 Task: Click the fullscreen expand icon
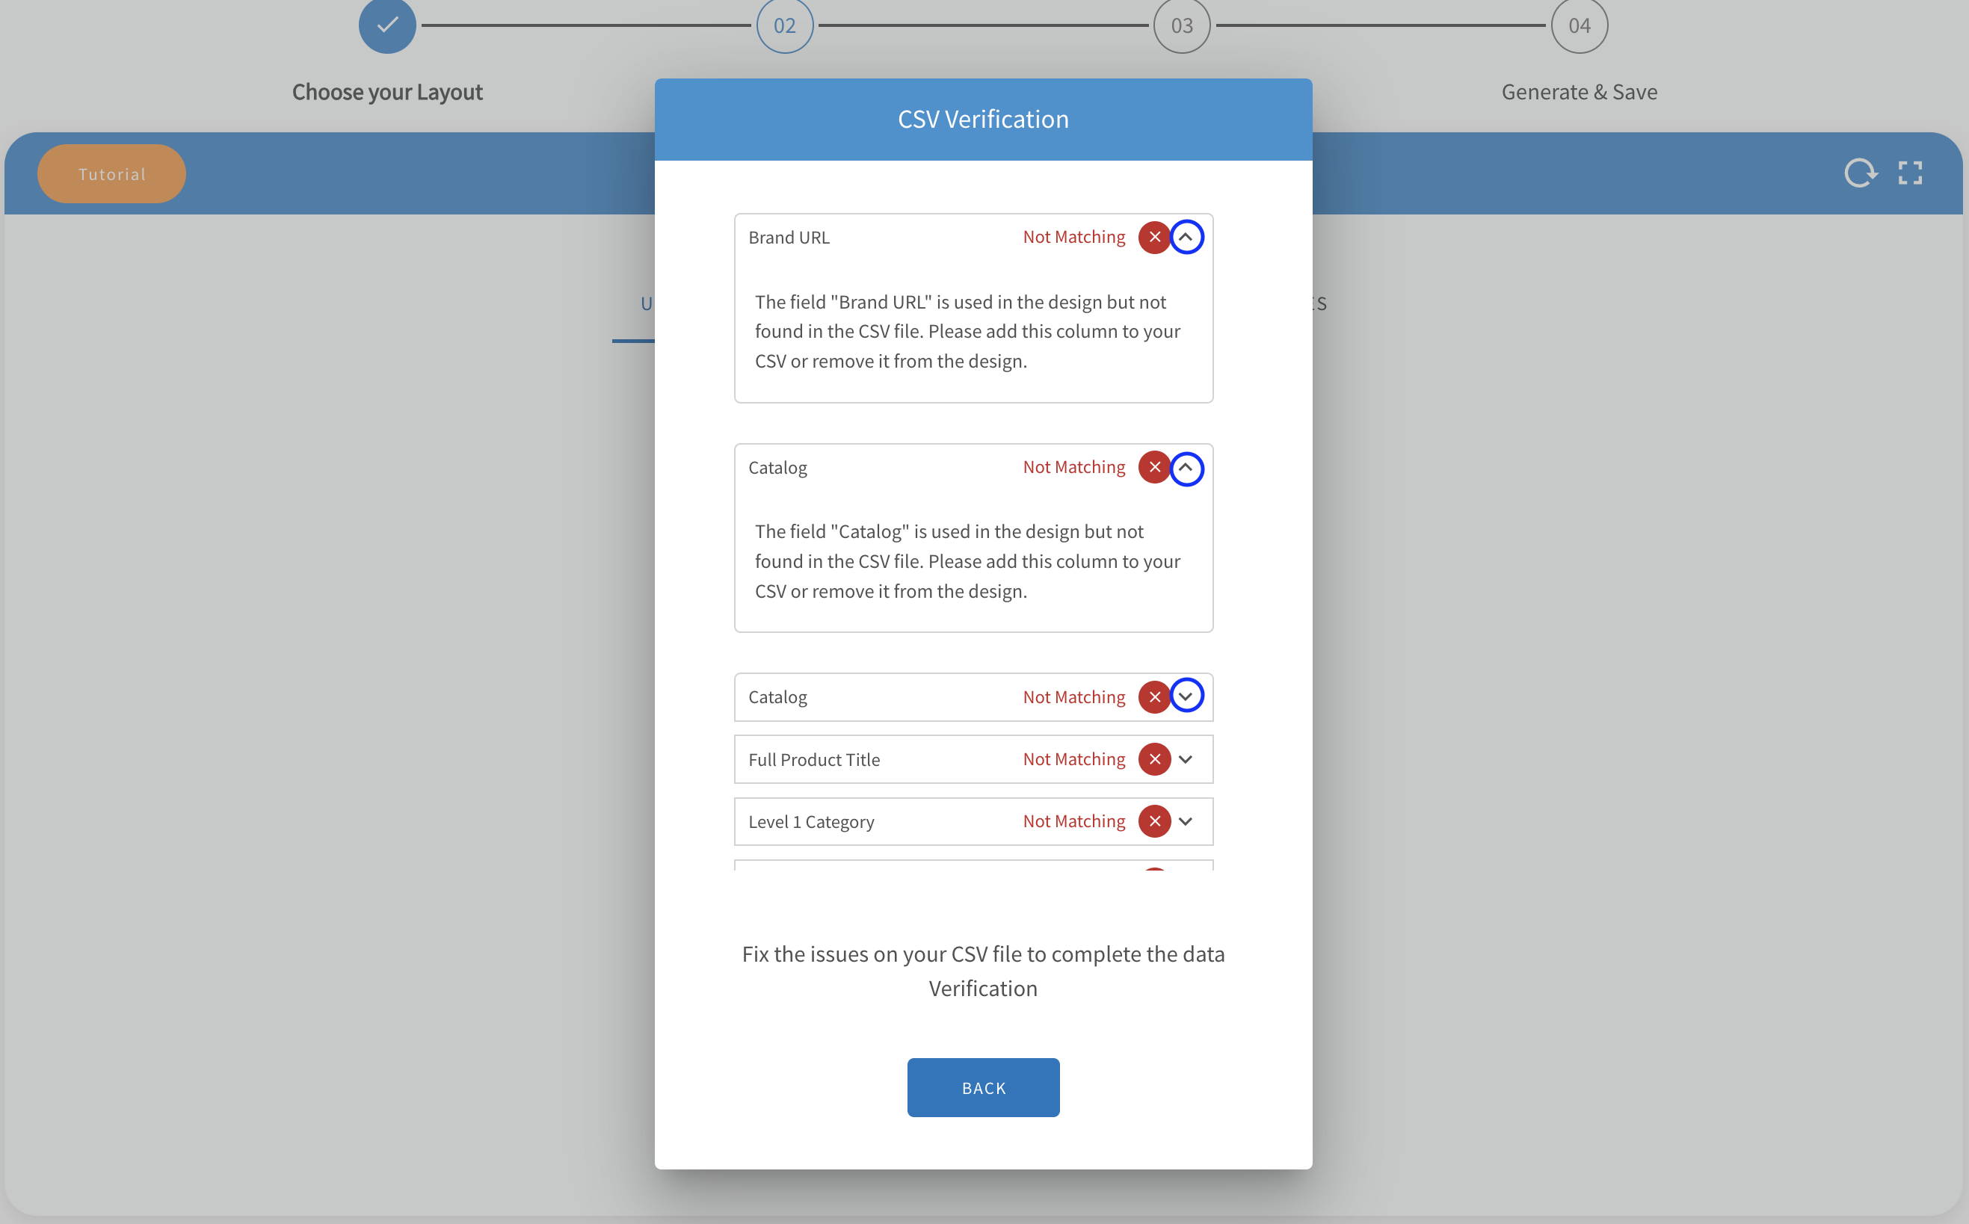tap(1910, 173)
